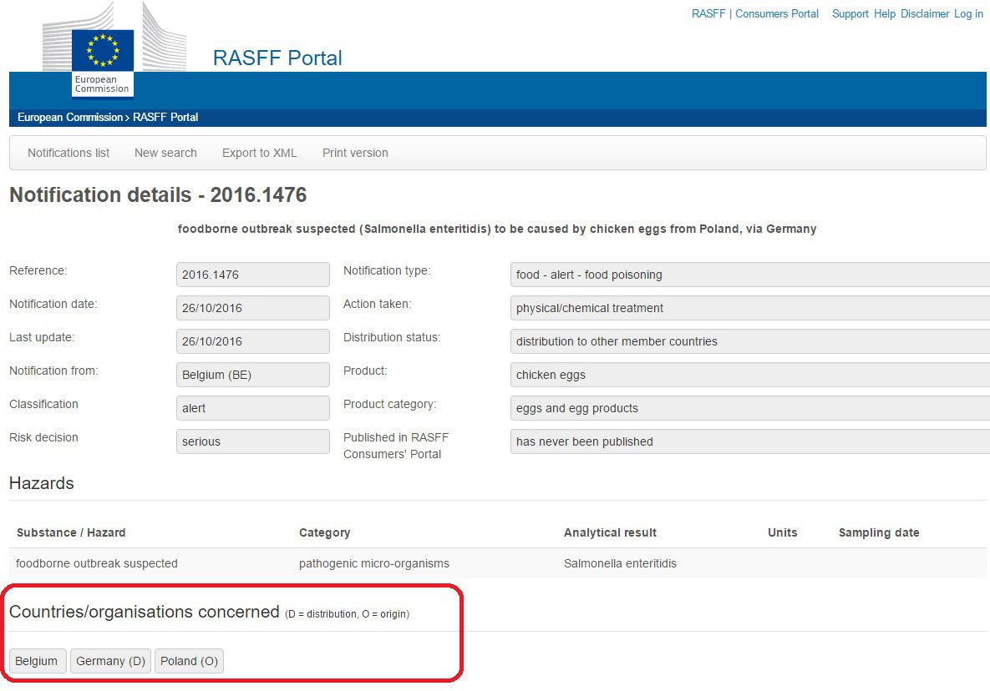The height and width of the screenshot is (691, 990).
Task: Go to Notifications list
Action: (x=69, y=154)
